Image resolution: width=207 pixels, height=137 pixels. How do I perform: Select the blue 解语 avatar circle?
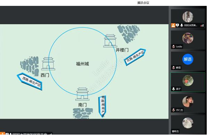188,59
